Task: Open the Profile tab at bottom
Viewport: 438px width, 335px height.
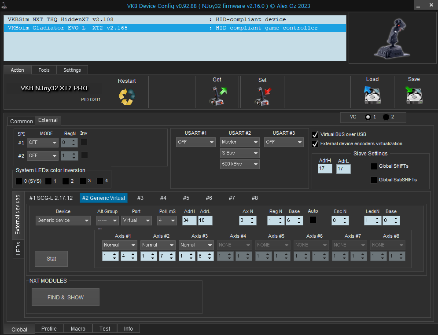Action: click(x=49, y=328)
